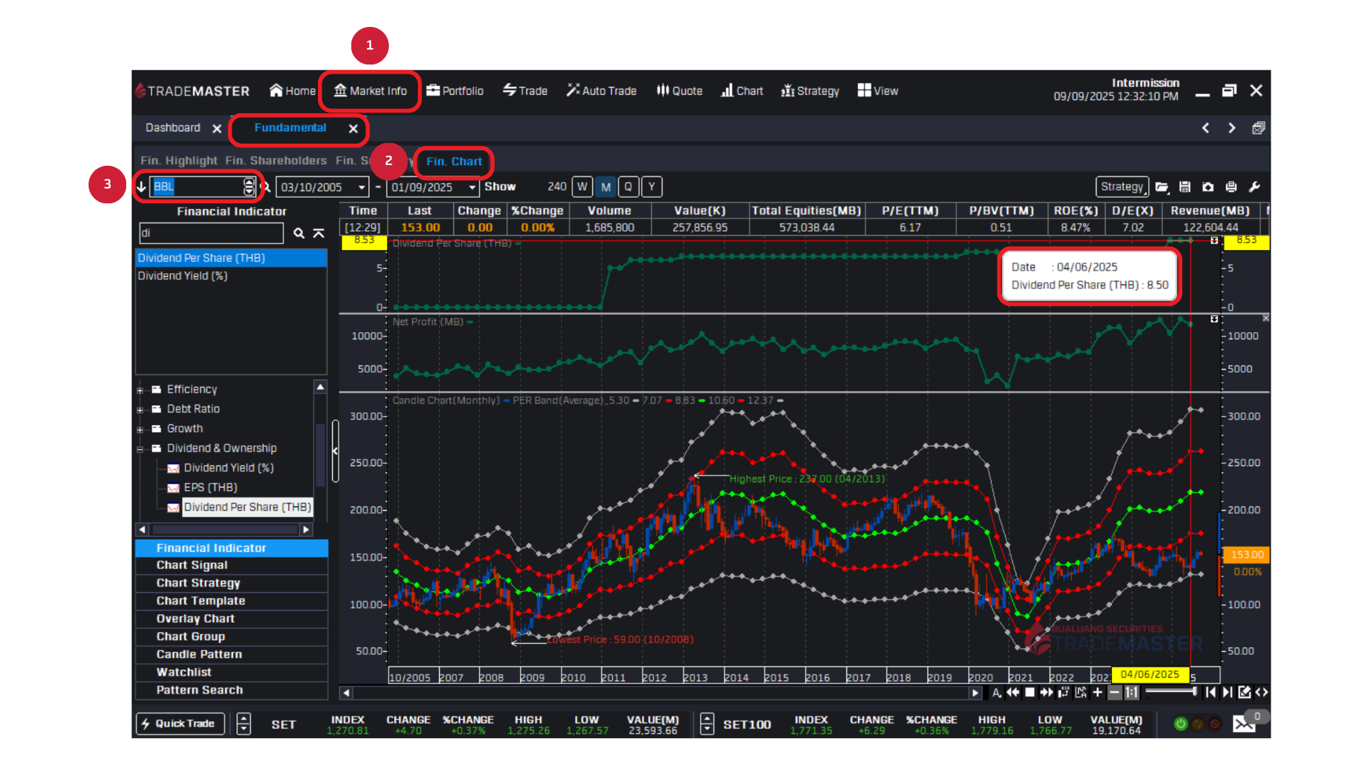This screenshot has width=1360, height=765.
Task: Jump to last bar icon
Action: tap(1227, 692)
